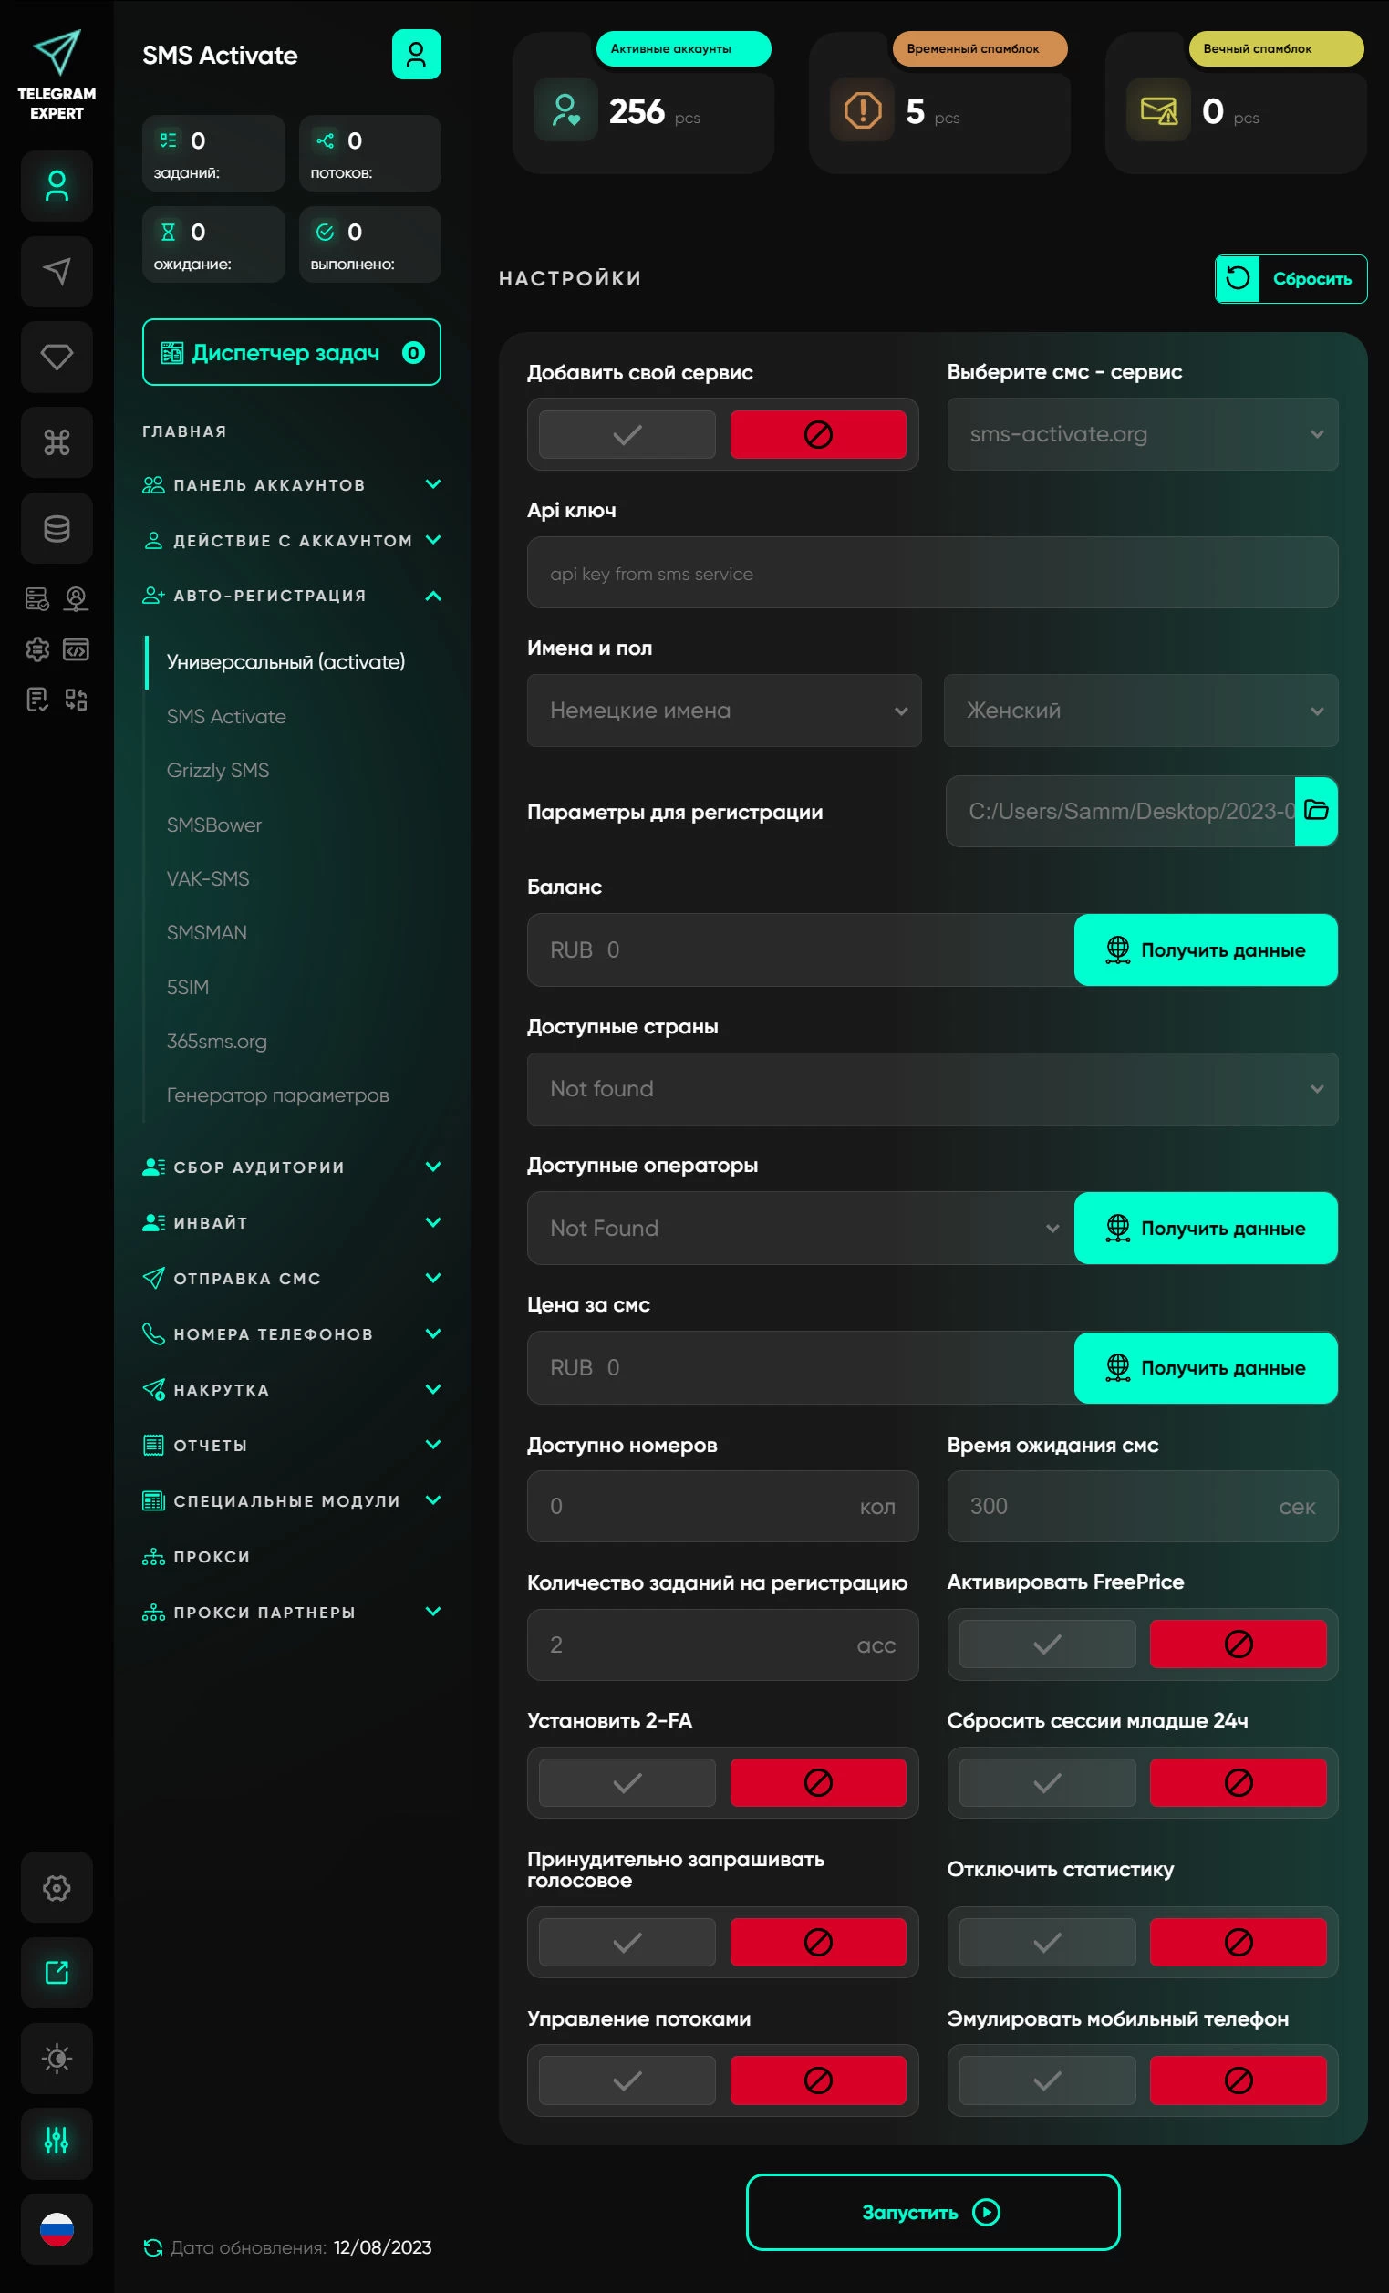Image resolution: width=1389 pixels, height=2293 pixels.
Task: Change language via the Russian flag icon
Action: tap(57, 2229)
